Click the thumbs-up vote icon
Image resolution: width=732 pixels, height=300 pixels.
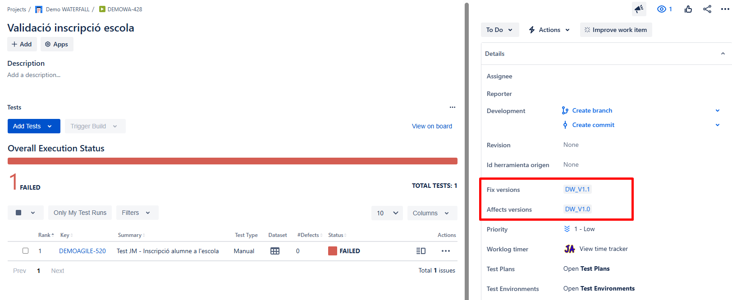(688, 9)
